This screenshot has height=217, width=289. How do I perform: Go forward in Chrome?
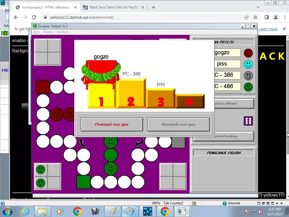tap(25, 17)
